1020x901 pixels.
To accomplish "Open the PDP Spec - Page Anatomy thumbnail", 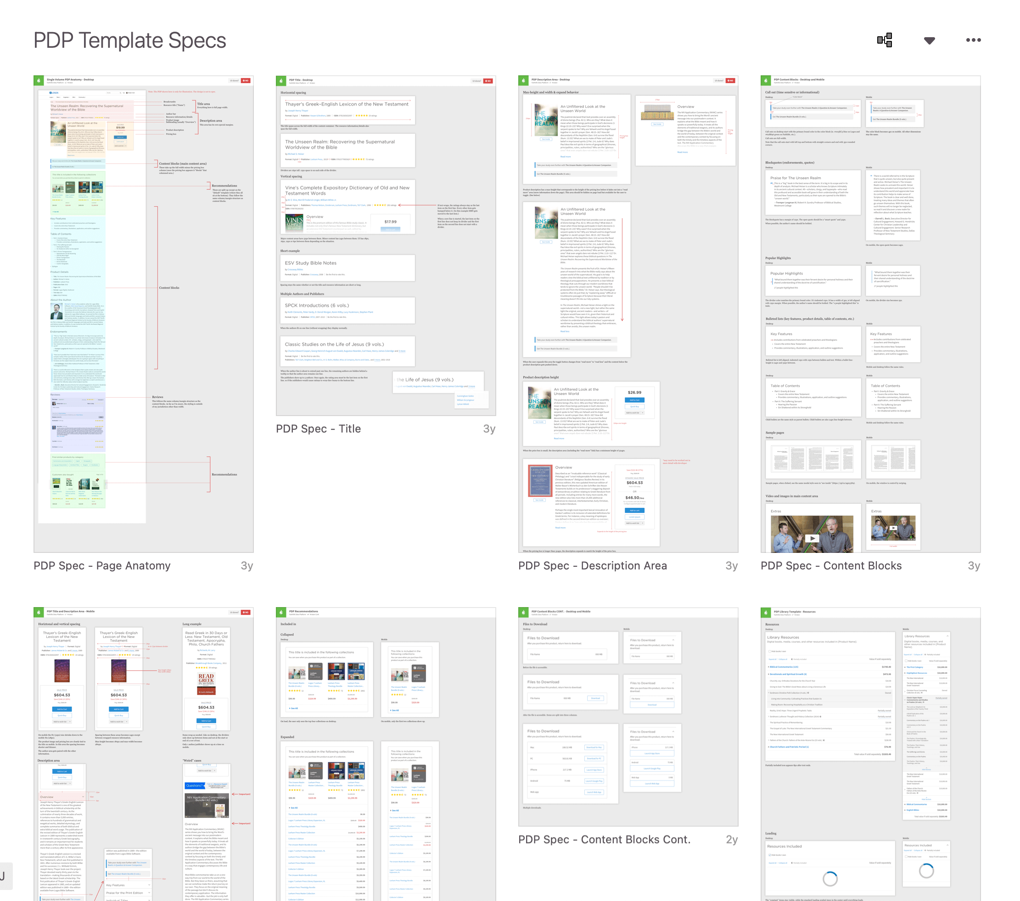I will pos(144,314).
